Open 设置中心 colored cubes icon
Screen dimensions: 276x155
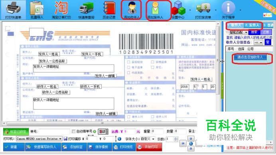point(178,10)
